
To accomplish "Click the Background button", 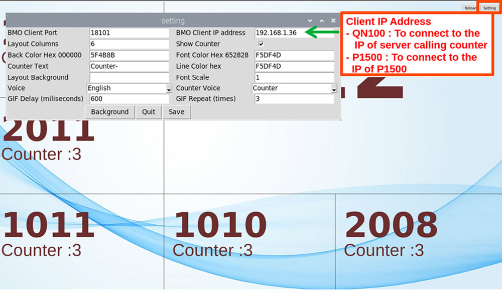I will coord(110,112).
